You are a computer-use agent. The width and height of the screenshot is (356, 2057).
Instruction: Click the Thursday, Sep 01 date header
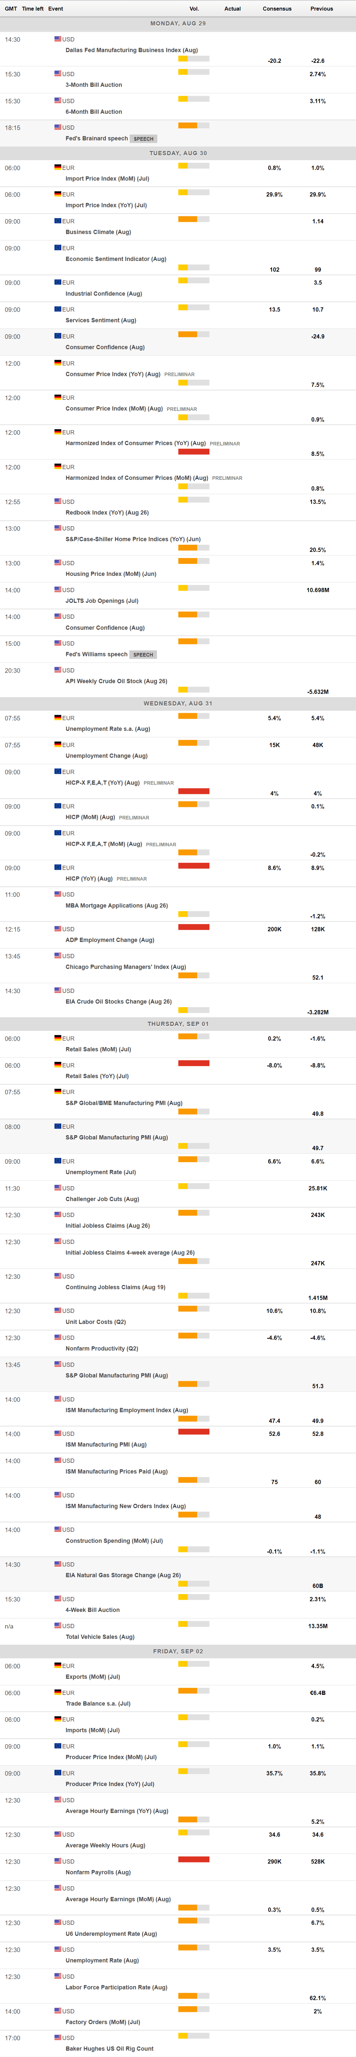178,1024
